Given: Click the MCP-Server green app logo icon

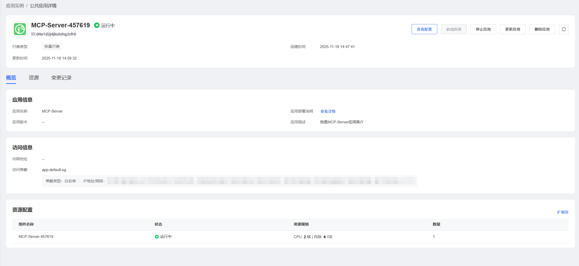Looking at the screenshot, I should coord(20,29).
